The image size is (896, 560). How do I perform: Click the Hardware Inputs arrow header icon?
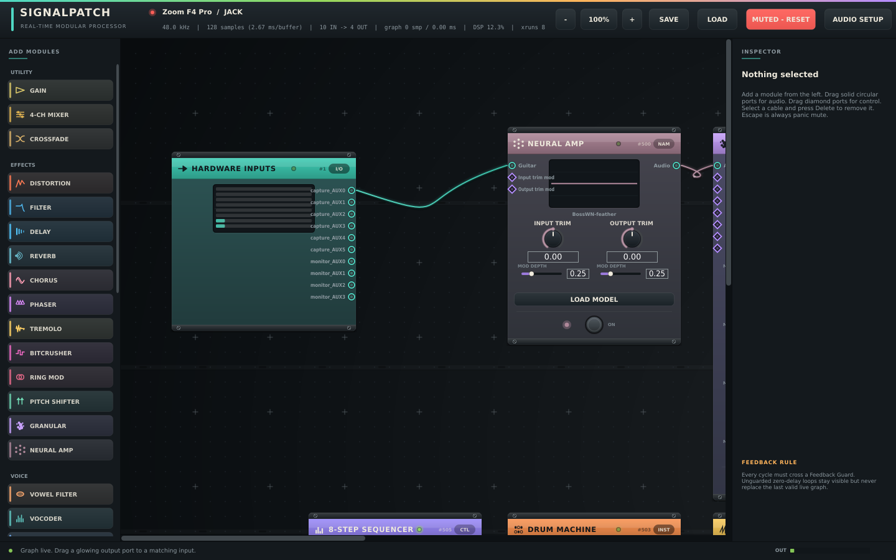pyautogui.click(x=182, y=169)
